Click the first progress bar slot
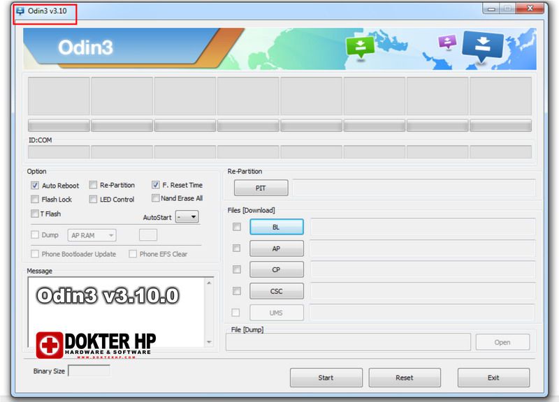559x402 pixels. click(x=59, y=126)
